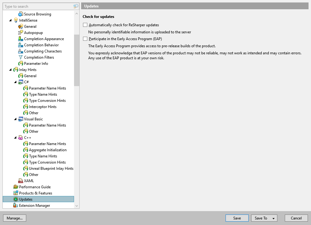This screenshot has width=311, height=225.
Task: Click the options tree scrollbar thumb
Action: coord(77,60)
